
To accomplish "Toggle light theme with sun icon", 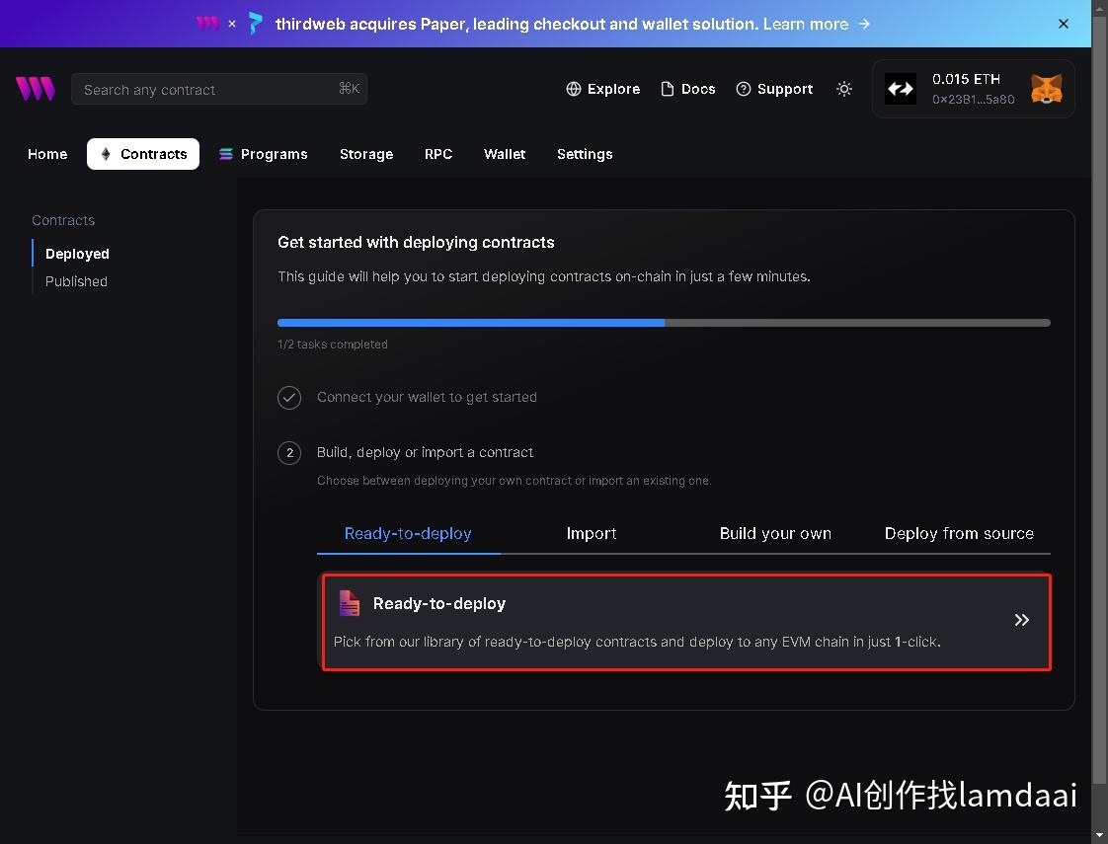I will click(x=844, y=89).
